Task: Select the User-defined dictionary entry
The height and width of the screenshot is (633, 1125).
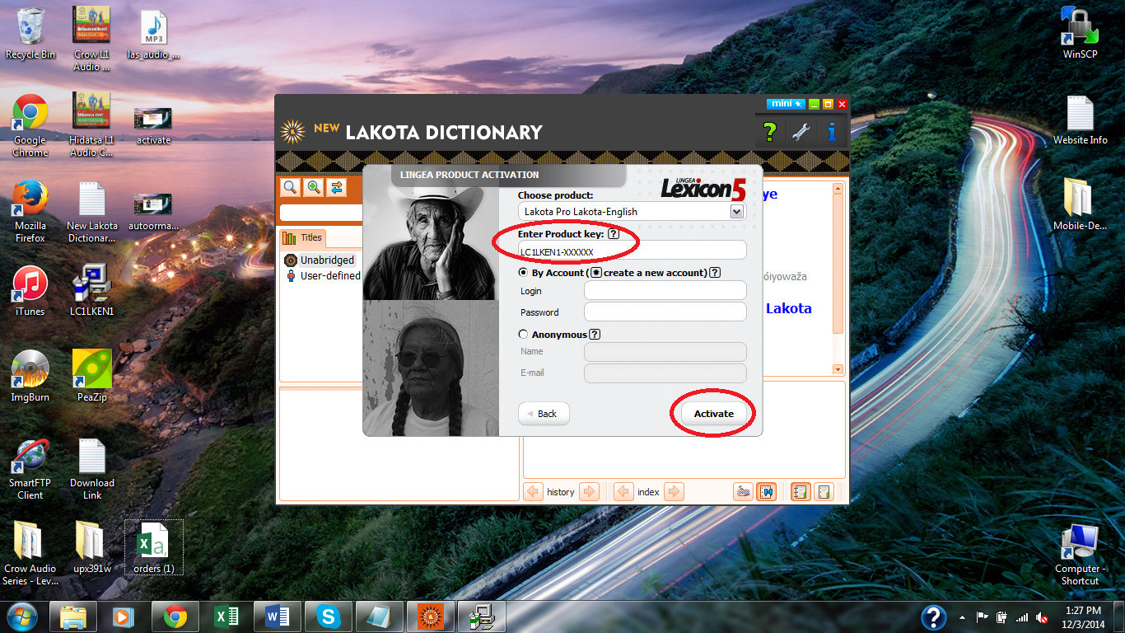Action: (x=323, y=275)
